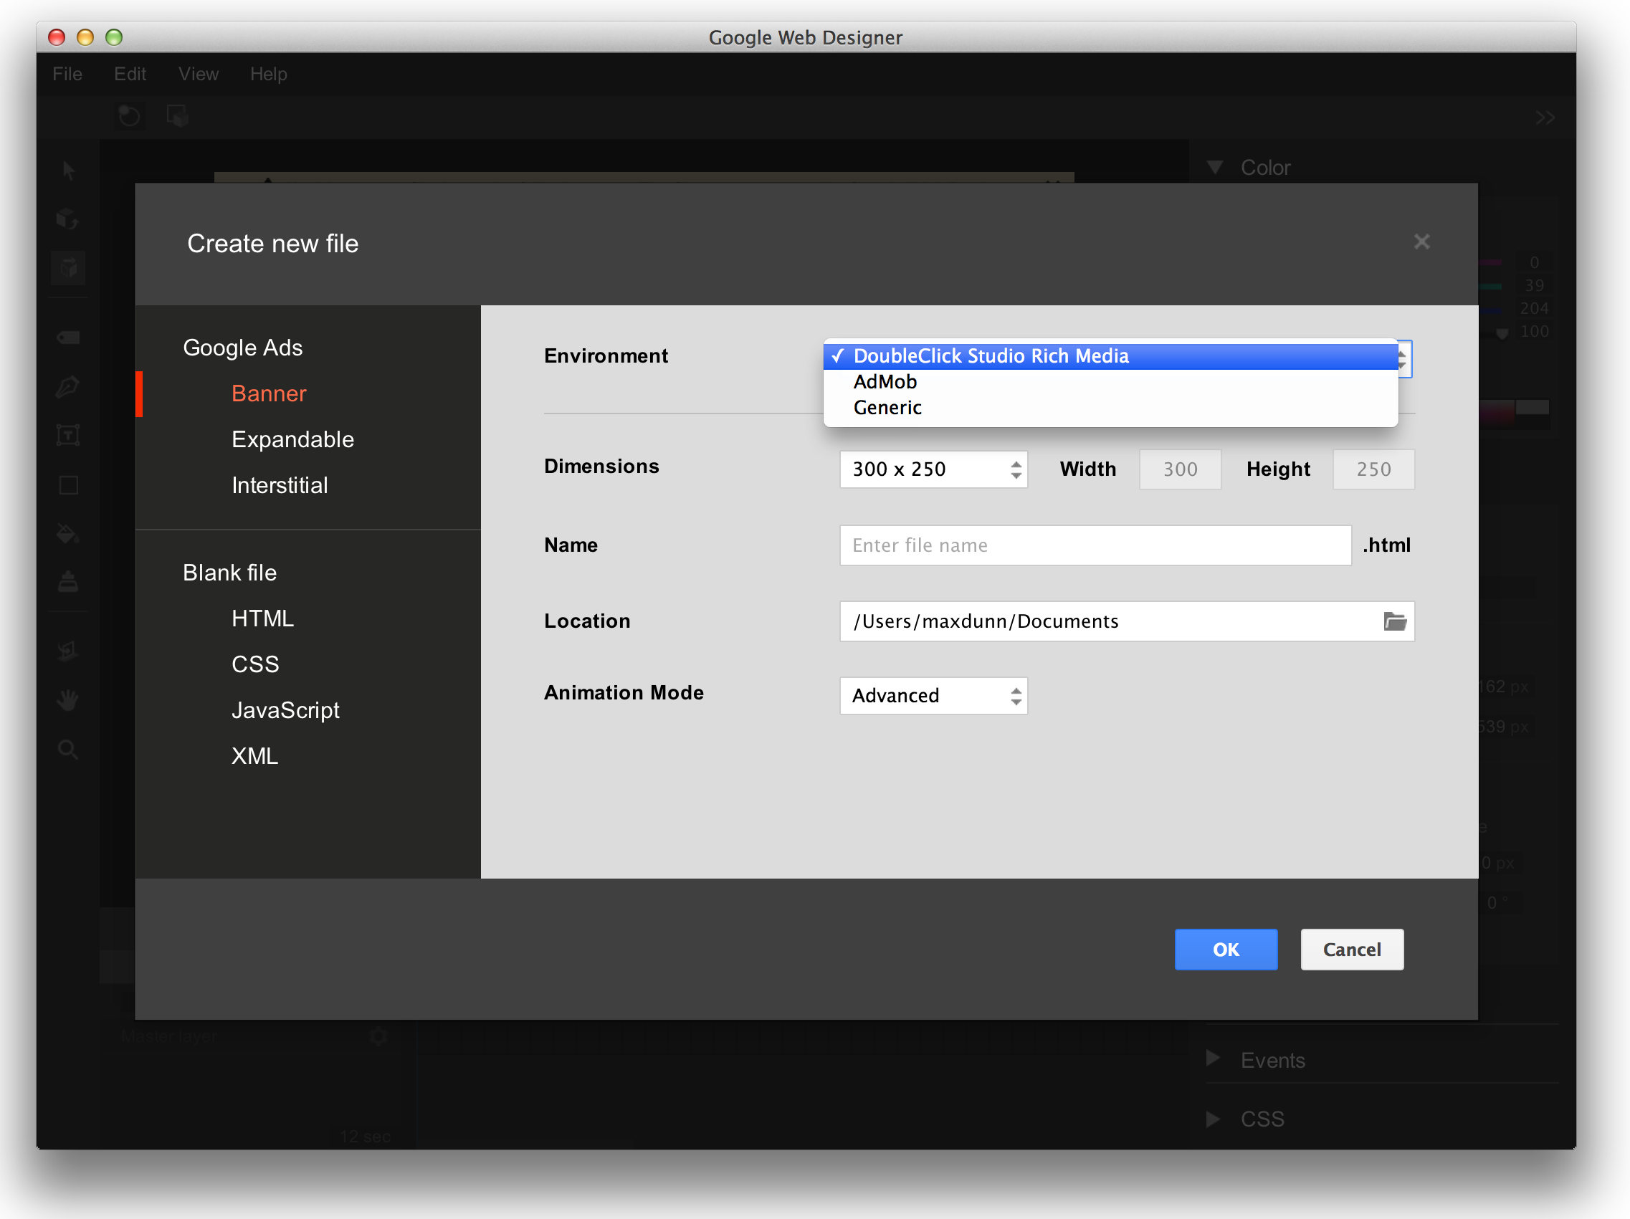
Task: Select the CSS blank file type
Action: point(255,664)
